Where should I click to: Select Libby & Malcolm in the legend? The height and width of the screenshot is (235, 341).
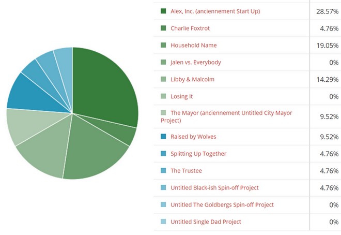tap(192, 79)
